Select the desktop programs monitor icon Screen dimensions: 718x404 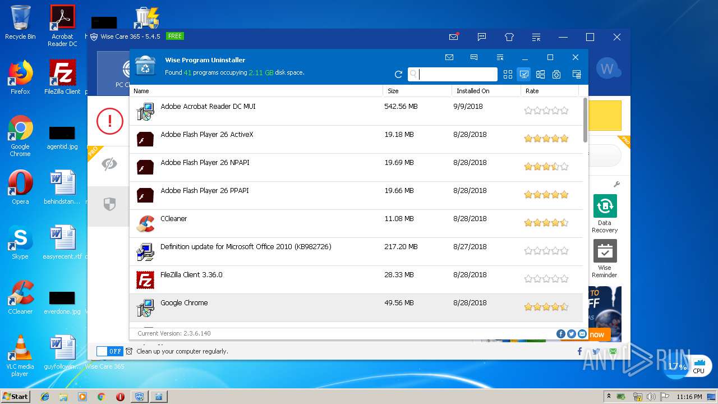pyautogui.click(x=524, y=74)
